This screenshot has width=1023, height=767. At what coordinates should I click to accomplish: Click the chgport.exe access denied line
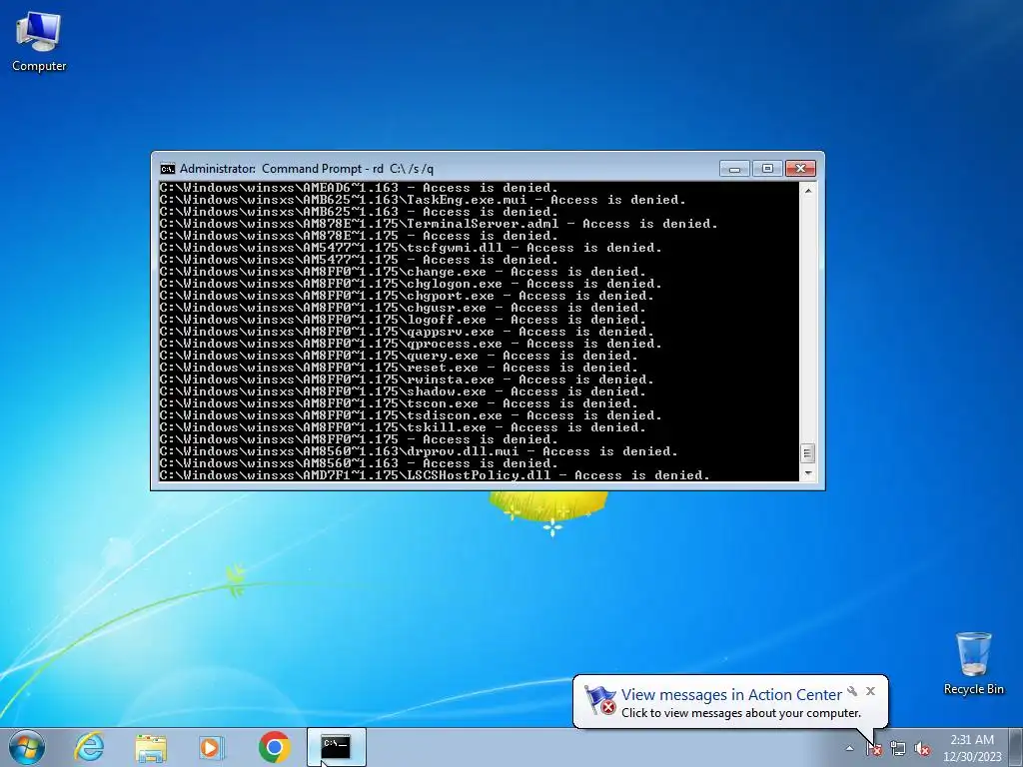407,296
